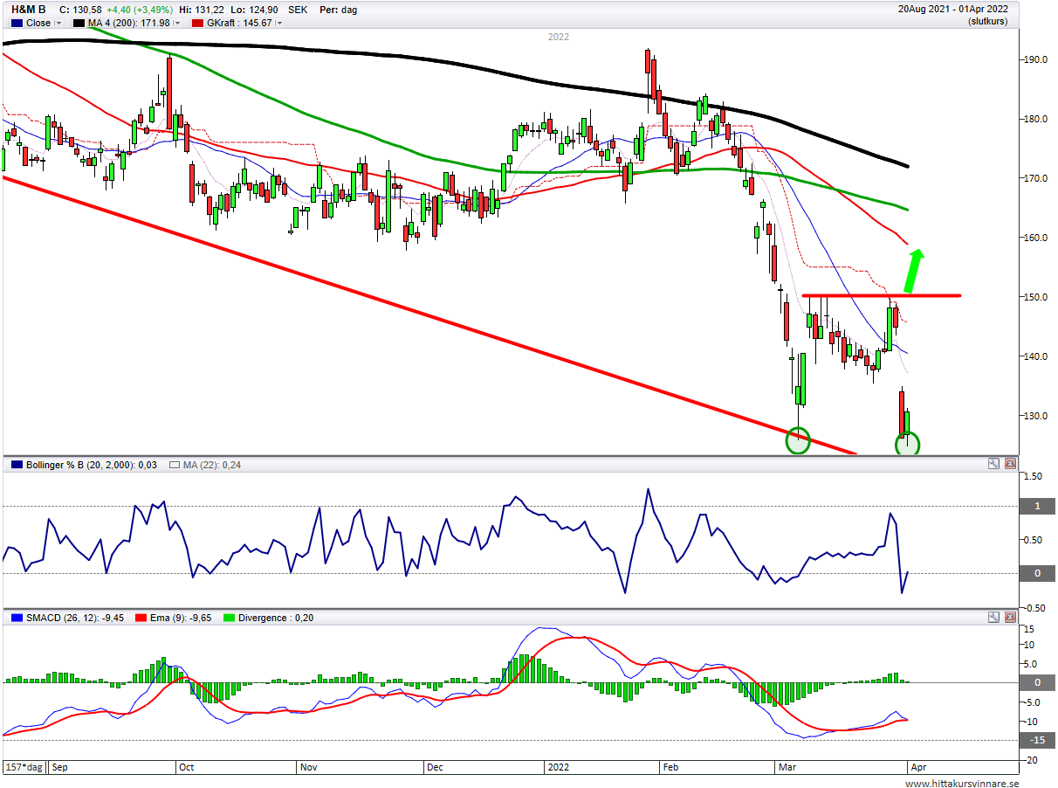The image size is (1058, 788).
Task: Click the Apr label on time axis
Action: (x=920, y=768)
